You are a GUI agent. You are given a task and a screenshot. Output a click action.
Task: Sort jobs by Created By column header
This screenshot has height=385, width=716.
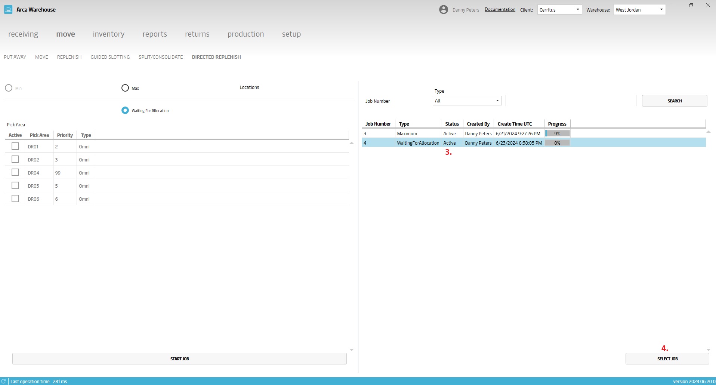pos(478,124)
